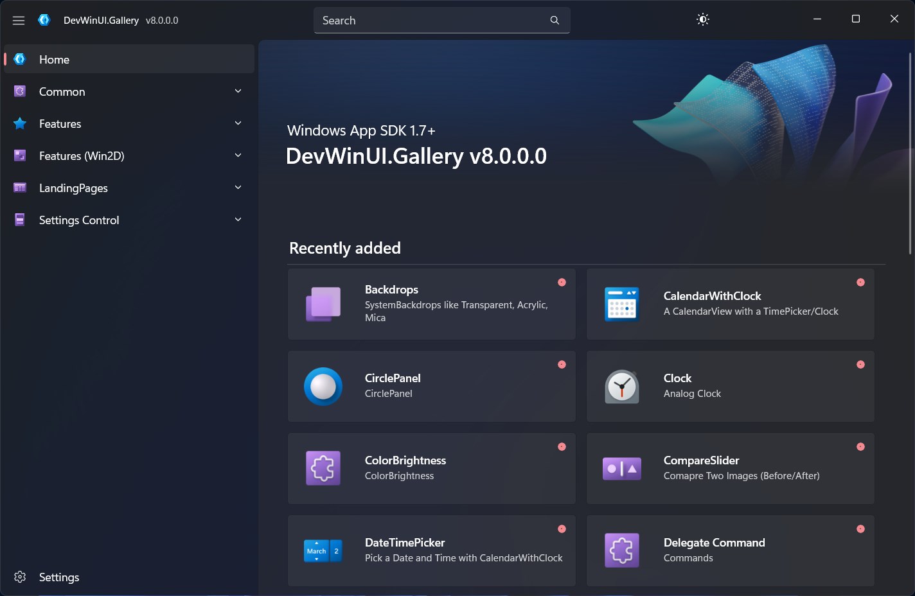Click the Common sidebar icon
Image resolution: width=915 pixels, height=596 pixels.
pos(20,91)
